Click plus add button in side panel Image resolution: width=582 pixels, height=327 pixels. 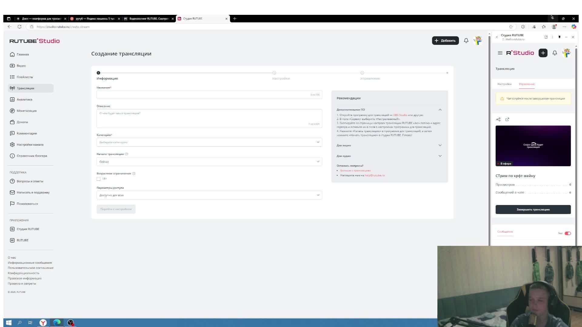(x=543, y=53)
